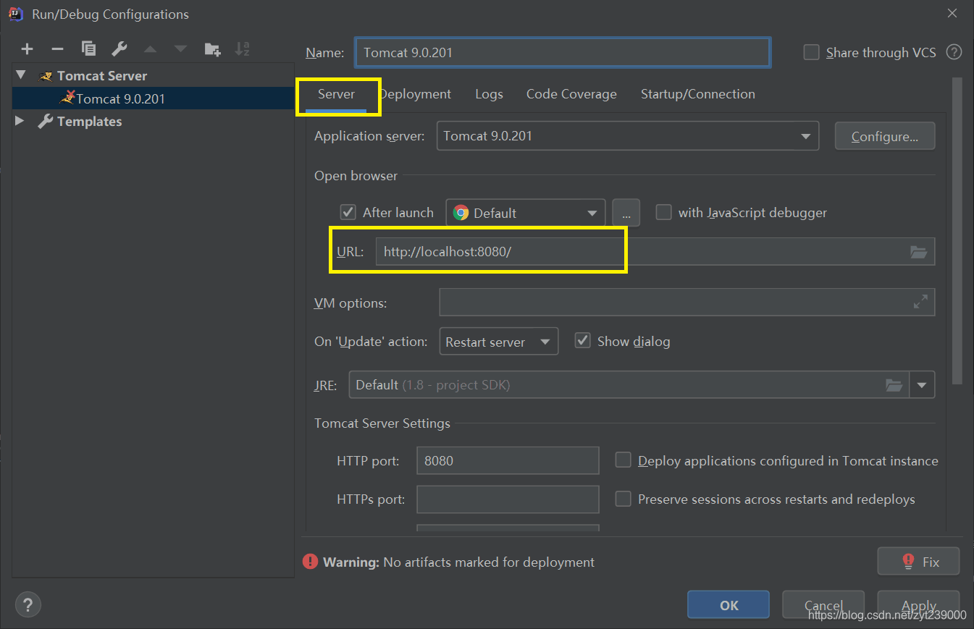Click Apply button

tap(919, 605)
